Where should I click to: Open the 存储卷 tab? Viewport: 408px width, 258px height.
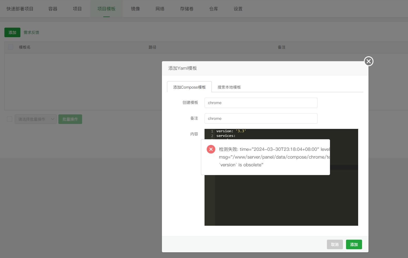(187, 9)
